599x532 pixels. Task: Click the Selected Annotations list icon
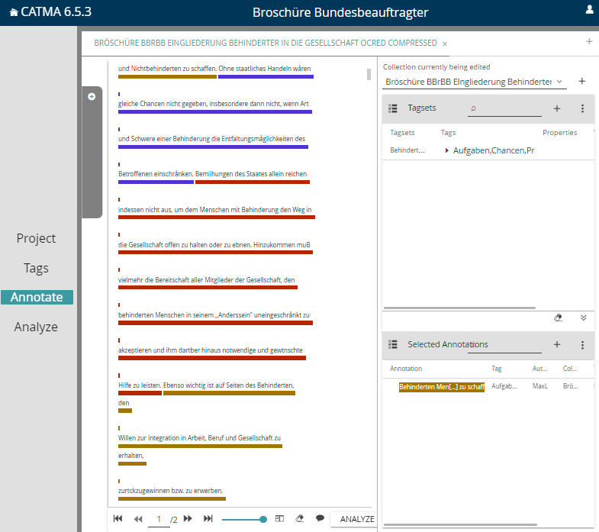pos(393,344)
